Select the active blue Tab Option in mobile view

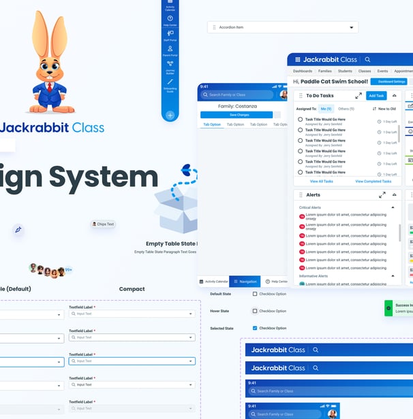point(212,124)
